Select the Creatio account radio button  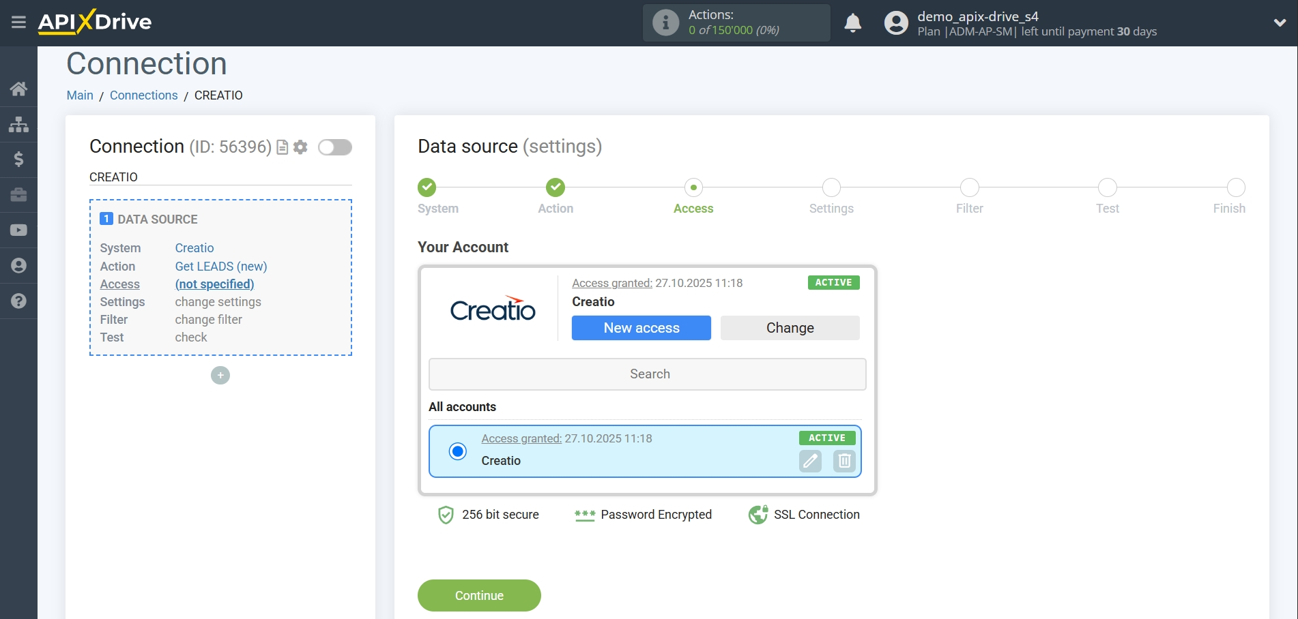click(457, 451)
